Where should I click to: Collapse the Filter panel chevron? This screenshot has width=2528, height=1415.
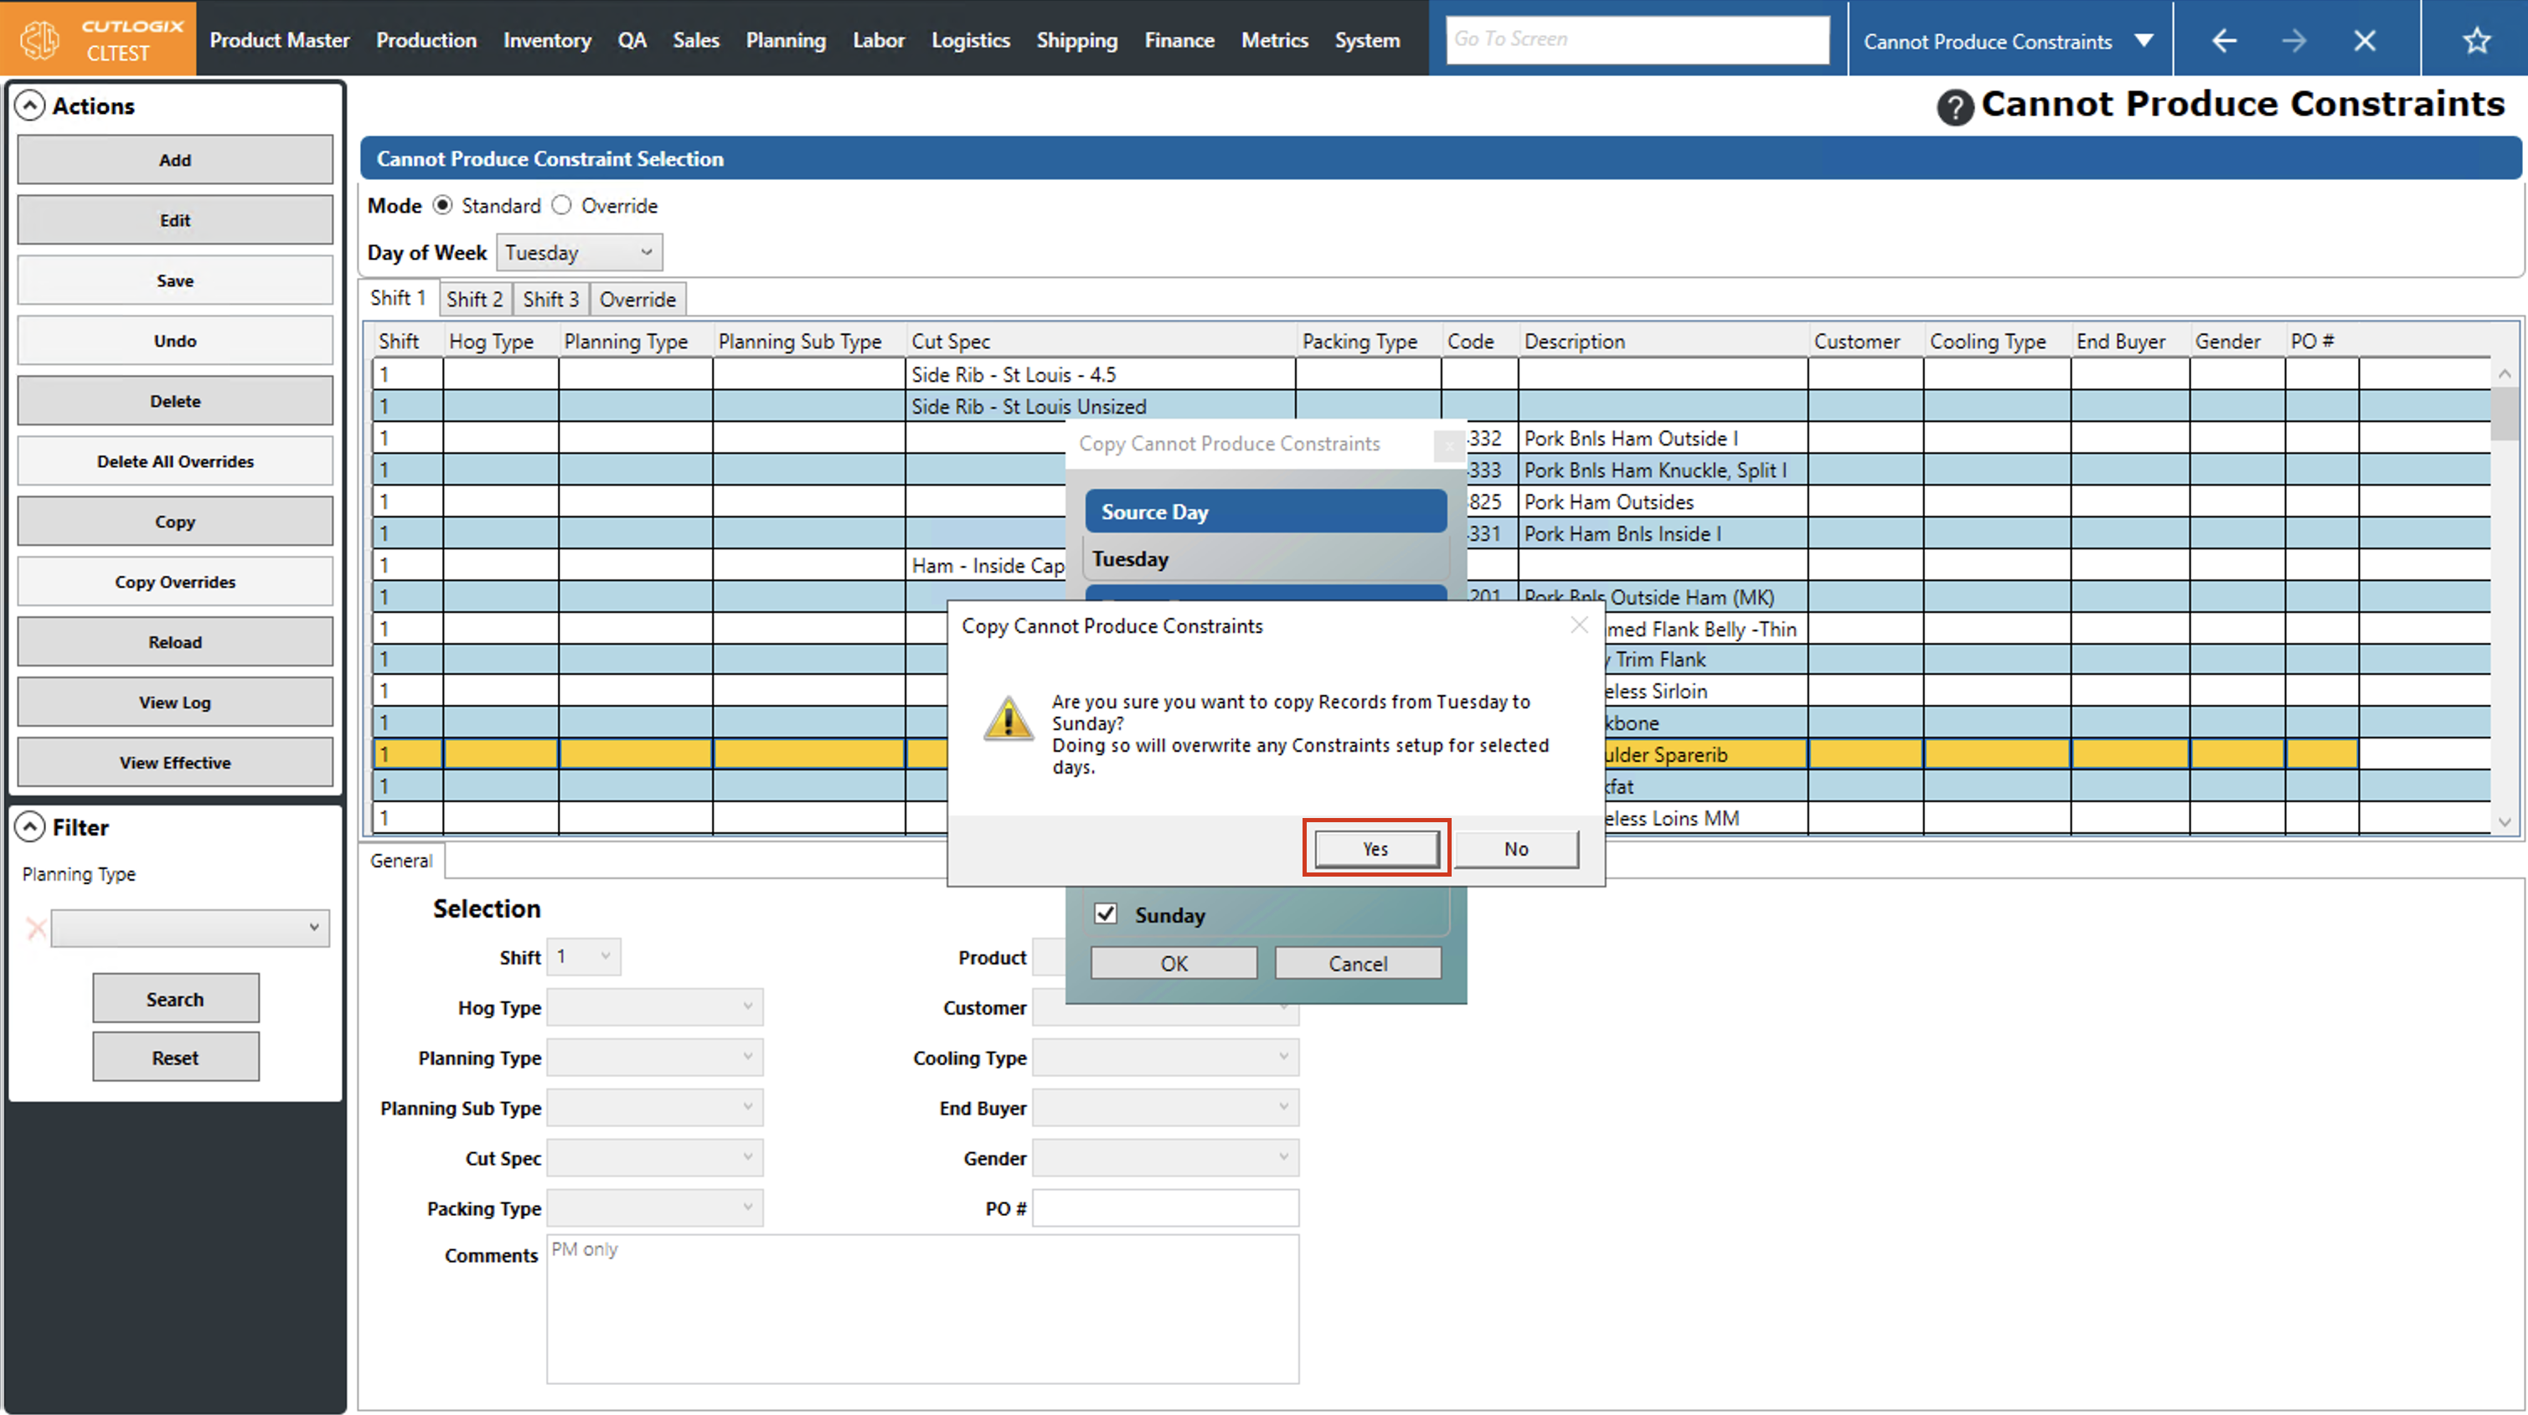[x=30, y=827]
